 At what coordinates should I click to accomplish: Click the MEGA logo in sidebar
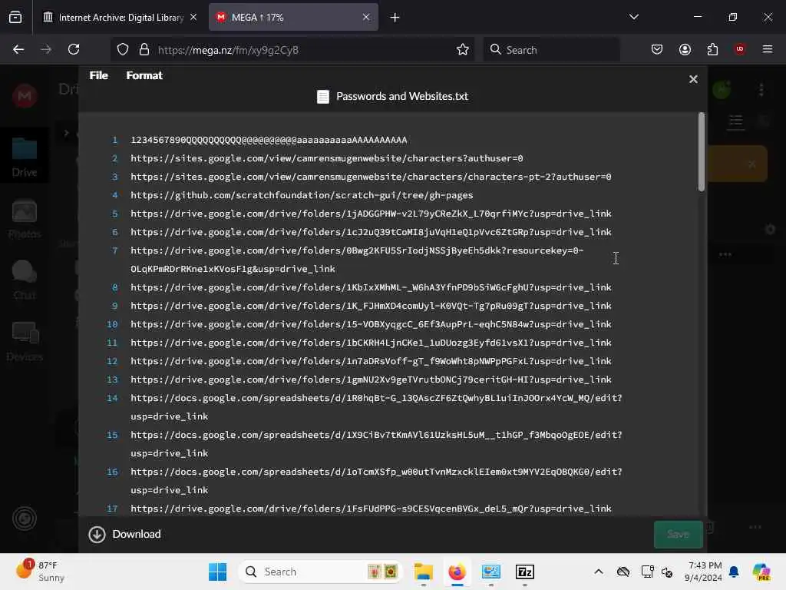(x=25, y=96)
